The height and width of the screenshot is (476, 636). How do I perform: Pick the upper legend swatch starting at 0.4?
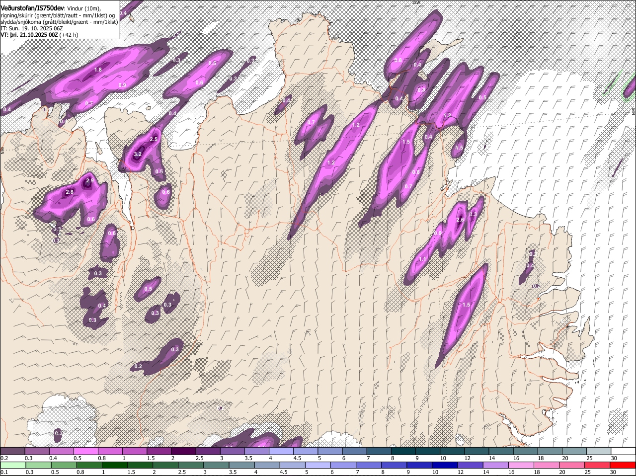[x=62, y=451]
